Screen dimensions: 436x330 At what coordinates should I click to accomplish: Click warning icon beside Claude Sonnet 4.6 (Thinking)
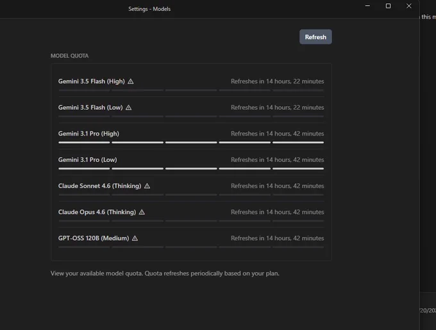pyautogui.click(x=147, y=186)
